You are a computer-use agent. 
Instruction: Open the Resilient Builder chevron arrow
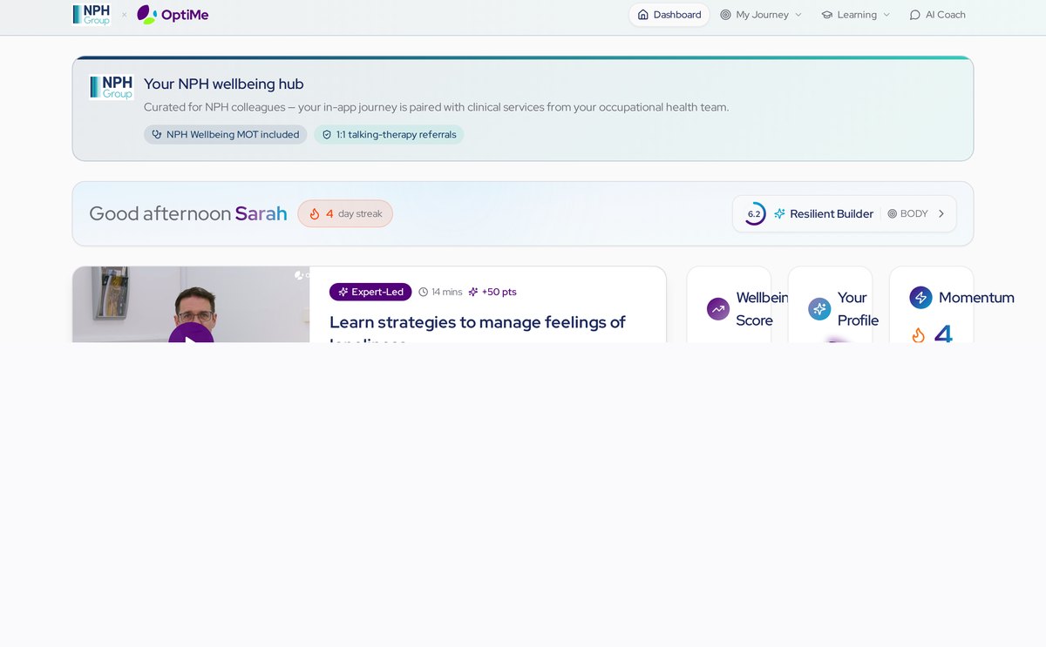pyautogui.click(x=941, y=213)
